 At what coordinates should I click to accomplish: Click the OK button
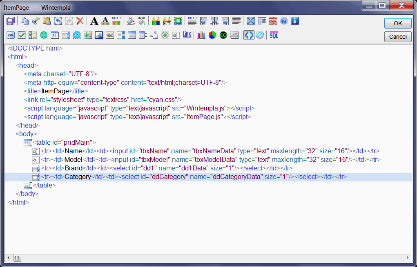[x=398, y=23]
